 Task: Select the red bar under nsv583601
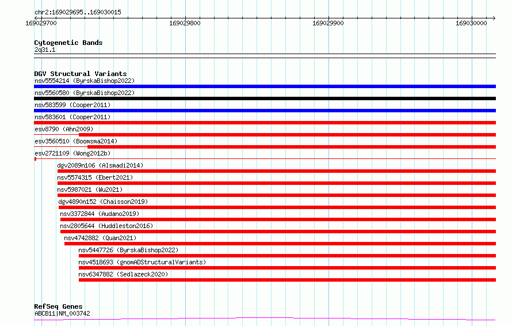click(x=265, y=123)
